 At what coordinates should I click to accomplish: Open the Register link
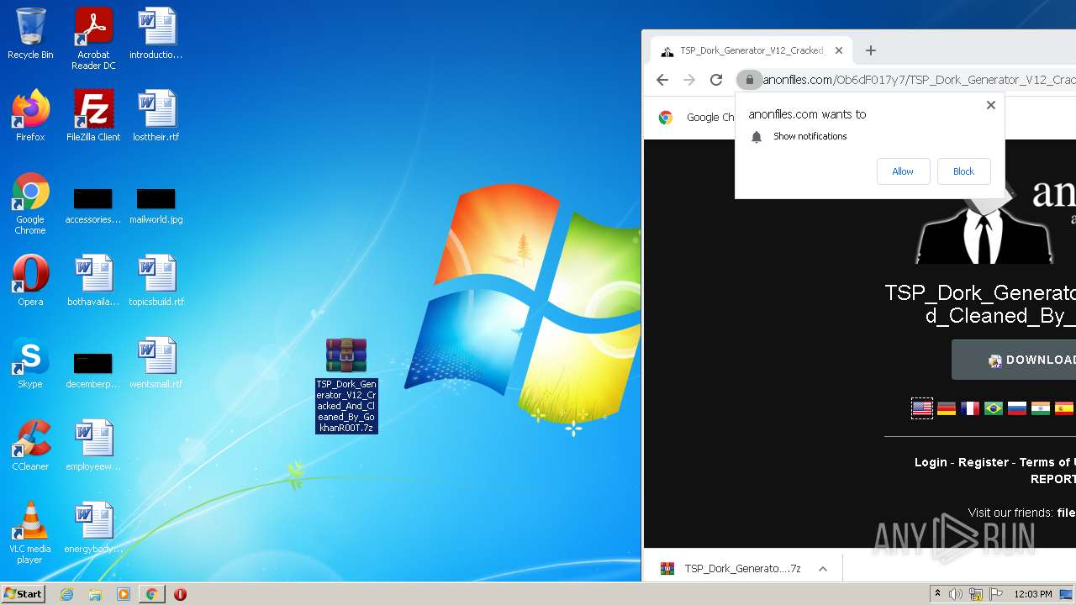pyautogui.click(x=984, y=462)
